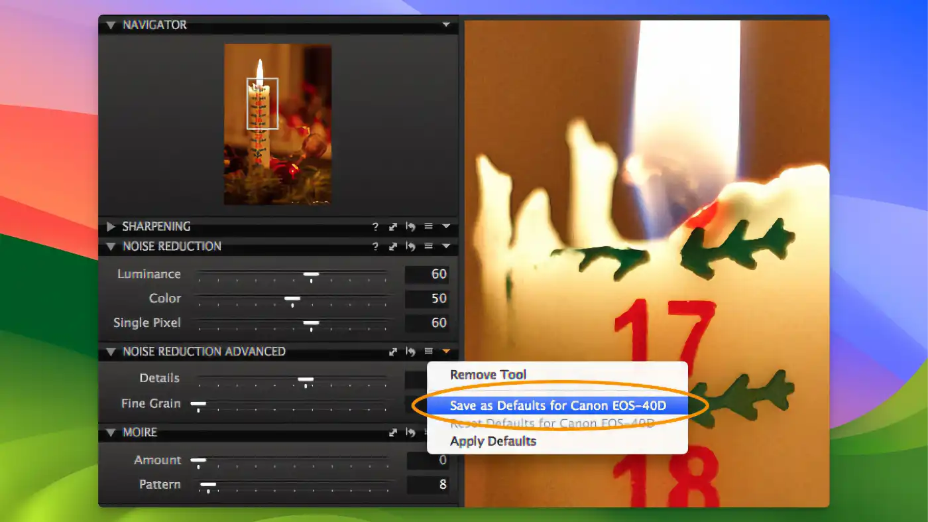The image size is (928, 522).
Task: Open the Navigator panel dropdown menu
Action: point(447,25)
